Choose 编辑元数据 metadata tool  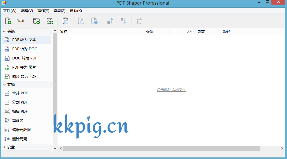(27, 130)
